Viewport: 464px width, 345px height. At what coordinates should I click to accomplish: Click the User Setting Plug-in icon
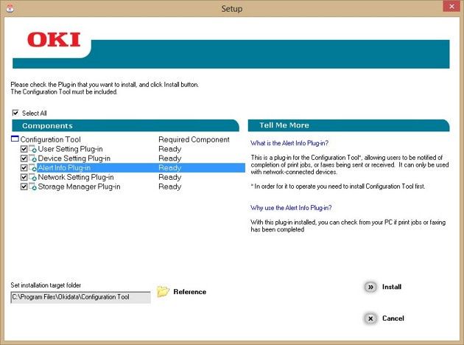(x=32, y=149)
